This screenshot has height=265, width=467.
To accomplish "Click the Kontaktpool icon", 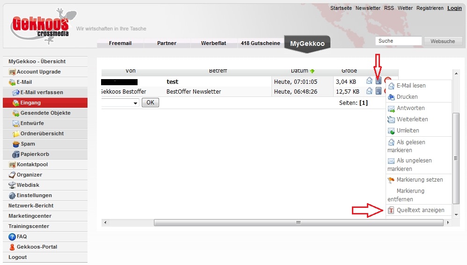I will [x=12, y=164].
